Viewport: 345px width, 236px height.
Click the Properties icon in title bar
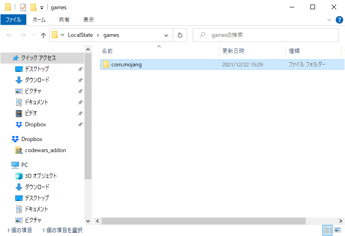tap(23, 7)
